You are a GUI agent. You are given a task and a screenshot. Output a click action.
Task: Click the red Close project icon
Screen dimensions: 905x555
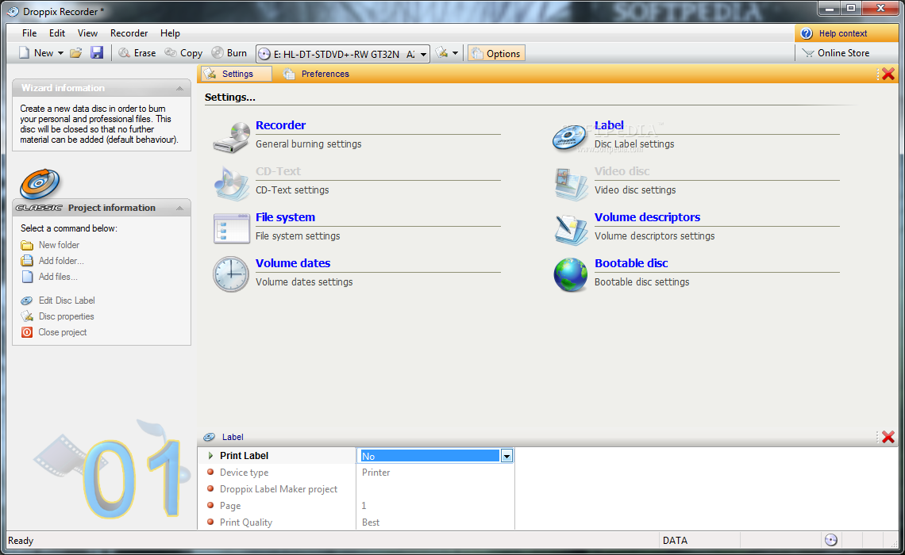27,332
